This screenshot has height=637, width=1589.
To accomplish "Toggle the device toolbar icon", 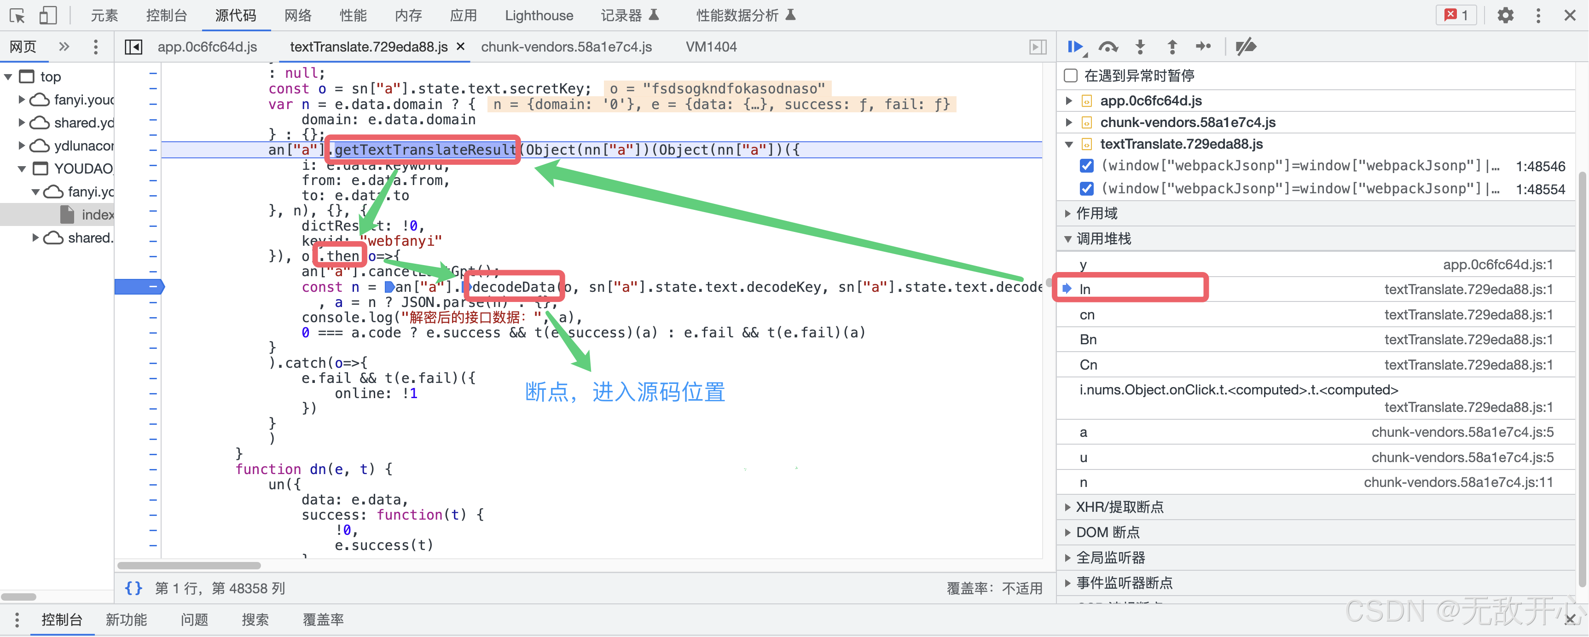I will [47, 15].
